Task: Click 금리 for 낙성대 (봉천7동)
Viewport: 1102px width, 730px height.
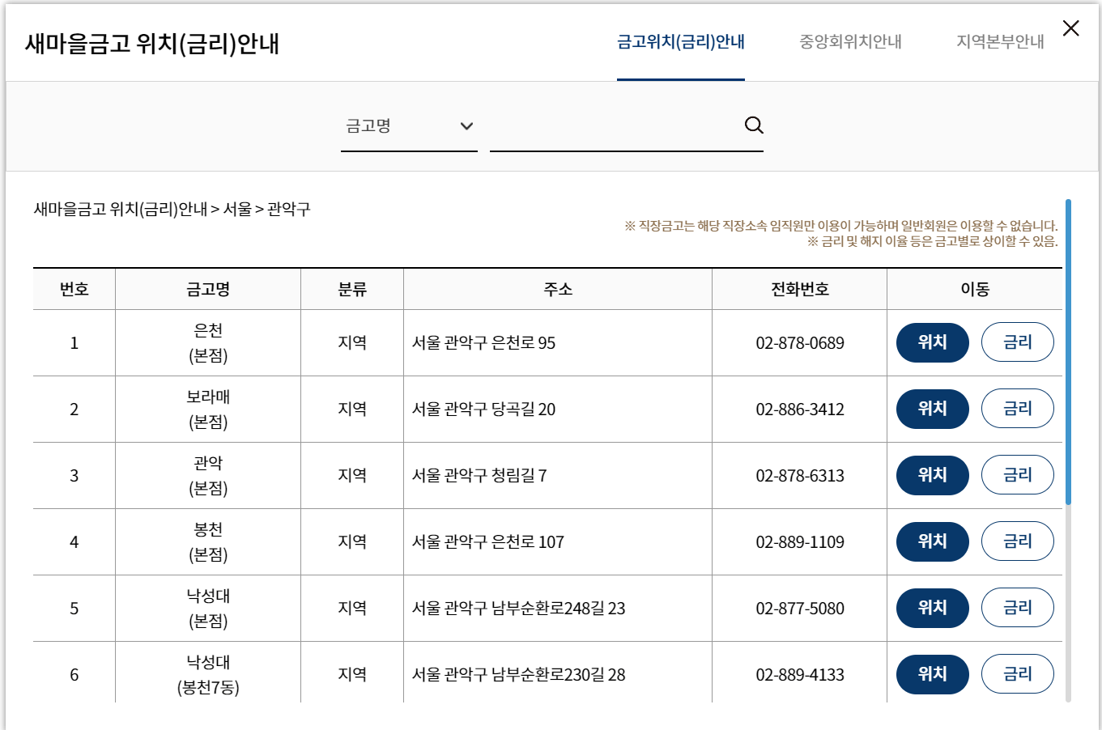Action: point(1018,674)
